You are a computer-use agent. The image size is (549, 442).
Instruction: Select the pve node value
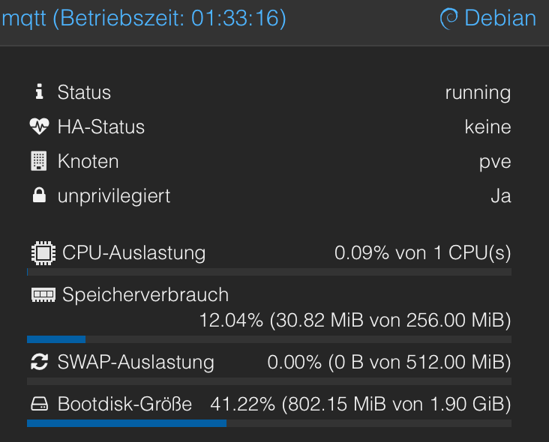(495, 163)
